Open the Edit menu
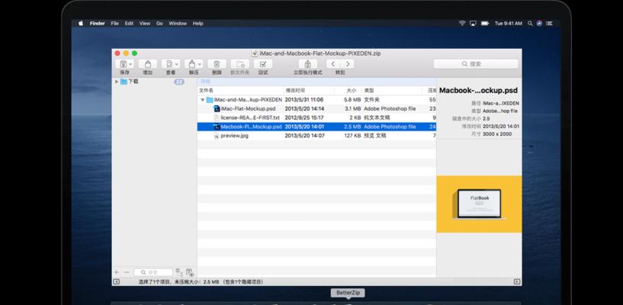This screenshot has height=305, width=623. click(129, 24)
